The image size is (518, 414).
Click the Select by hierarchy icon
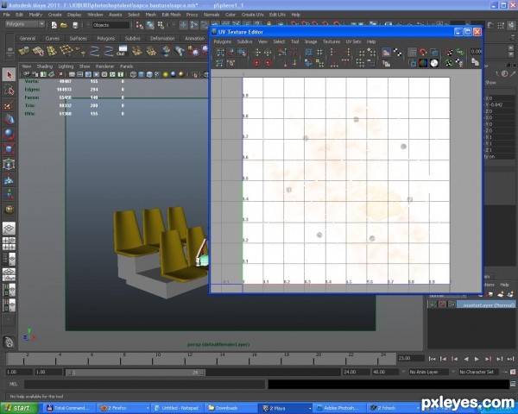[x=140, y=25]
